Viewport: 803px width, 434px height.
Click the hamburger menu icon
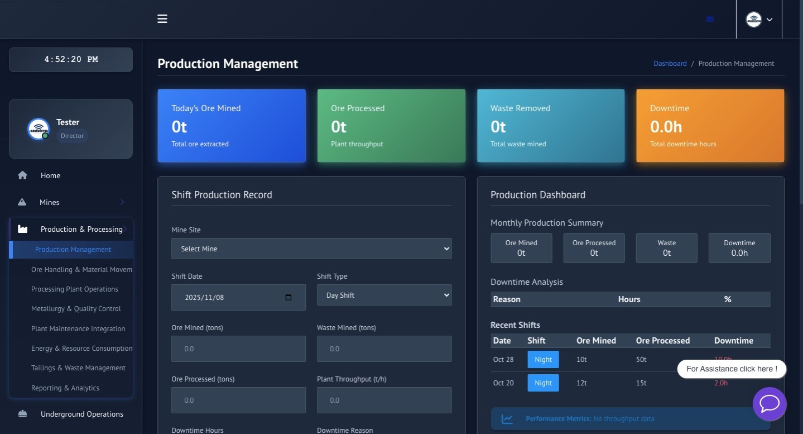click(162, 18)
